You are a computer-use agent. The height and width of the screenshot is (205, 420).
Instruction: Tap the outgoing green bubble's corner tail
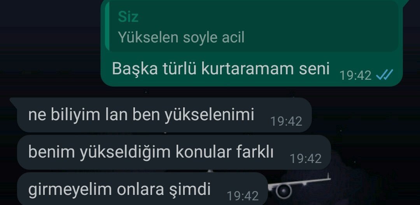tap(406, 3)
